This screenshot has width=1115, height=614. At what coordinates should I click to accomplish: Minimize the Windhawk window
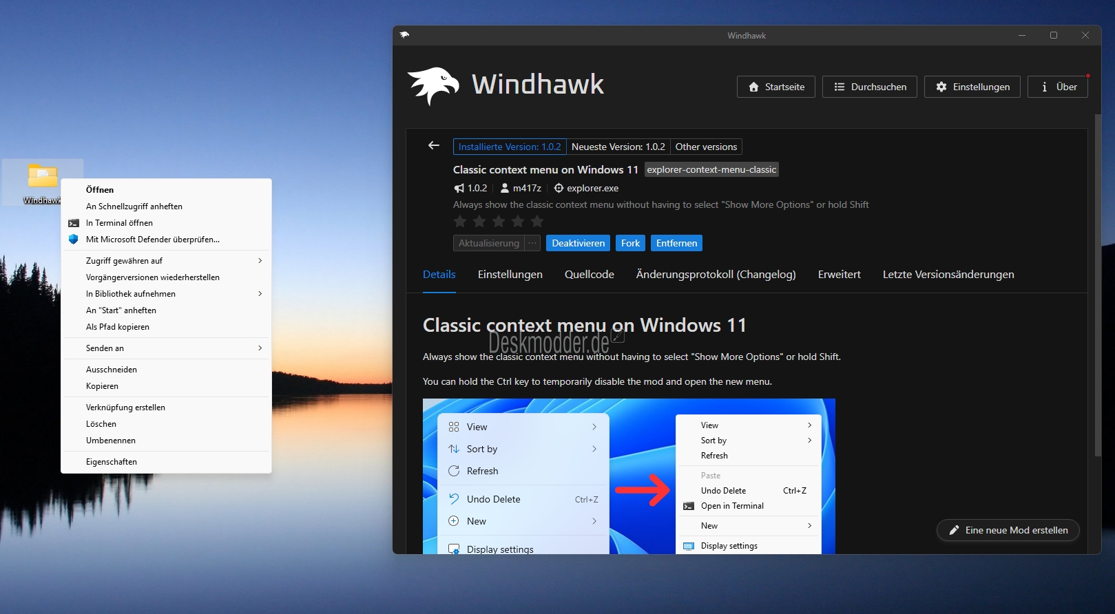1022,35
